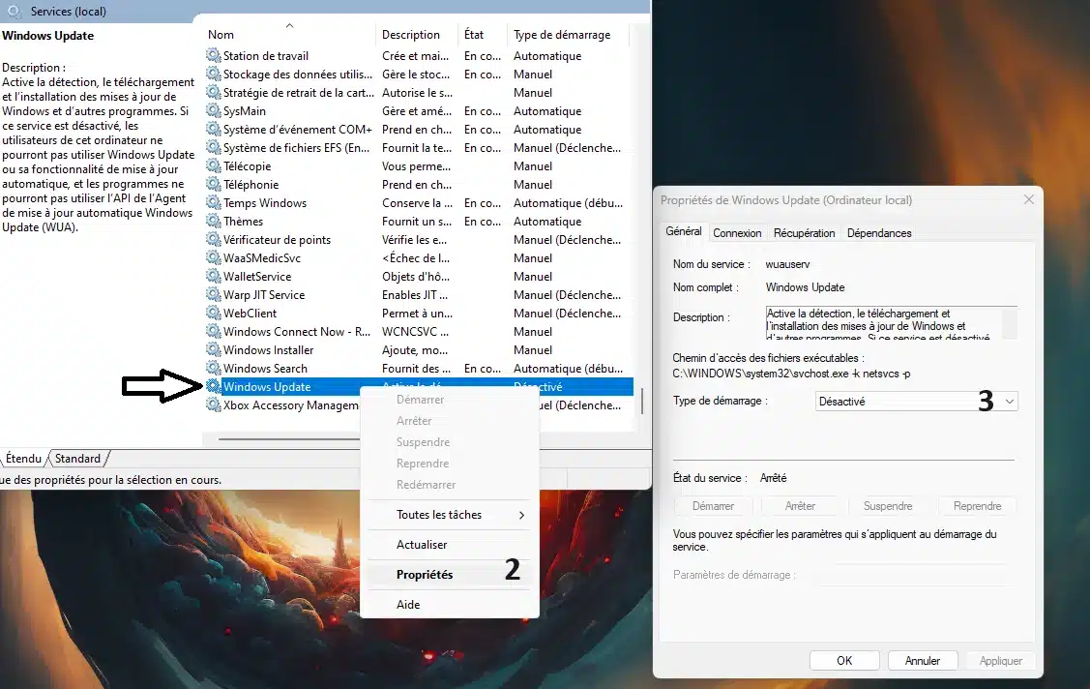Screen dimensions: 1090x689
Task: Click the gear icon beside Télécopie
Action: coord(214,165)
